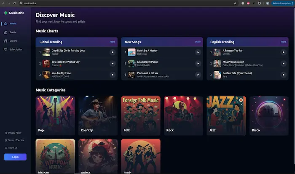
Task: Play Good Kids Die In Parking Lots
Action: click(x=112, y=52)
